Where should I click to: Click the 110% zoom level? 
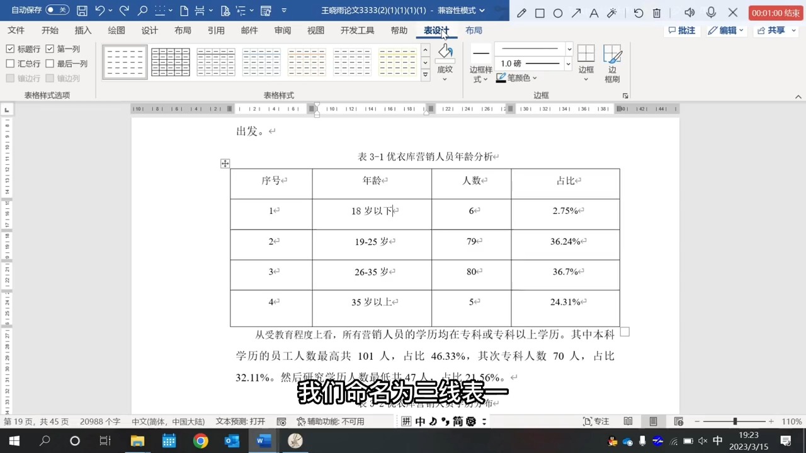pos(792,422)
